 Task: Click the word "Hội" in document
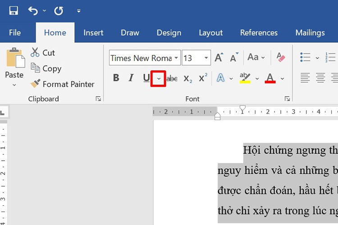(252, 150)
